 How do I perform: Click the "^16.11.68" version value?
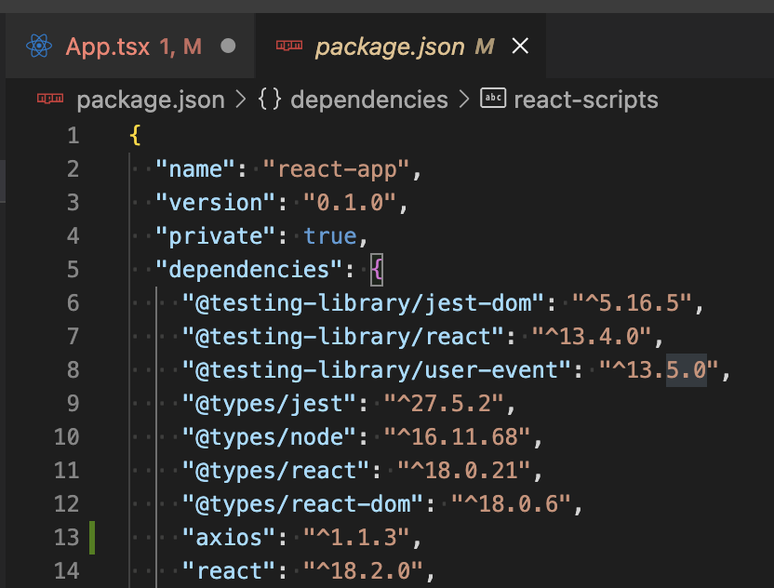point(457,437)
